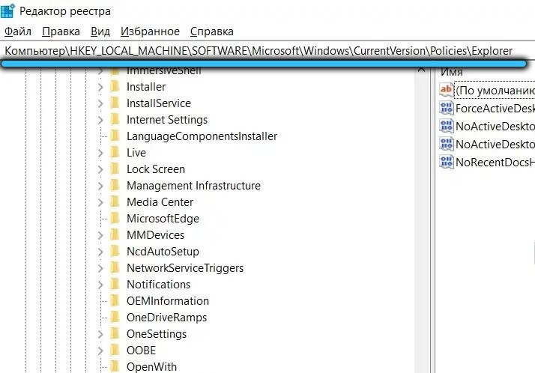Click the MMDevices folder icon
This screenshot has width=535, height=373.
115,235
